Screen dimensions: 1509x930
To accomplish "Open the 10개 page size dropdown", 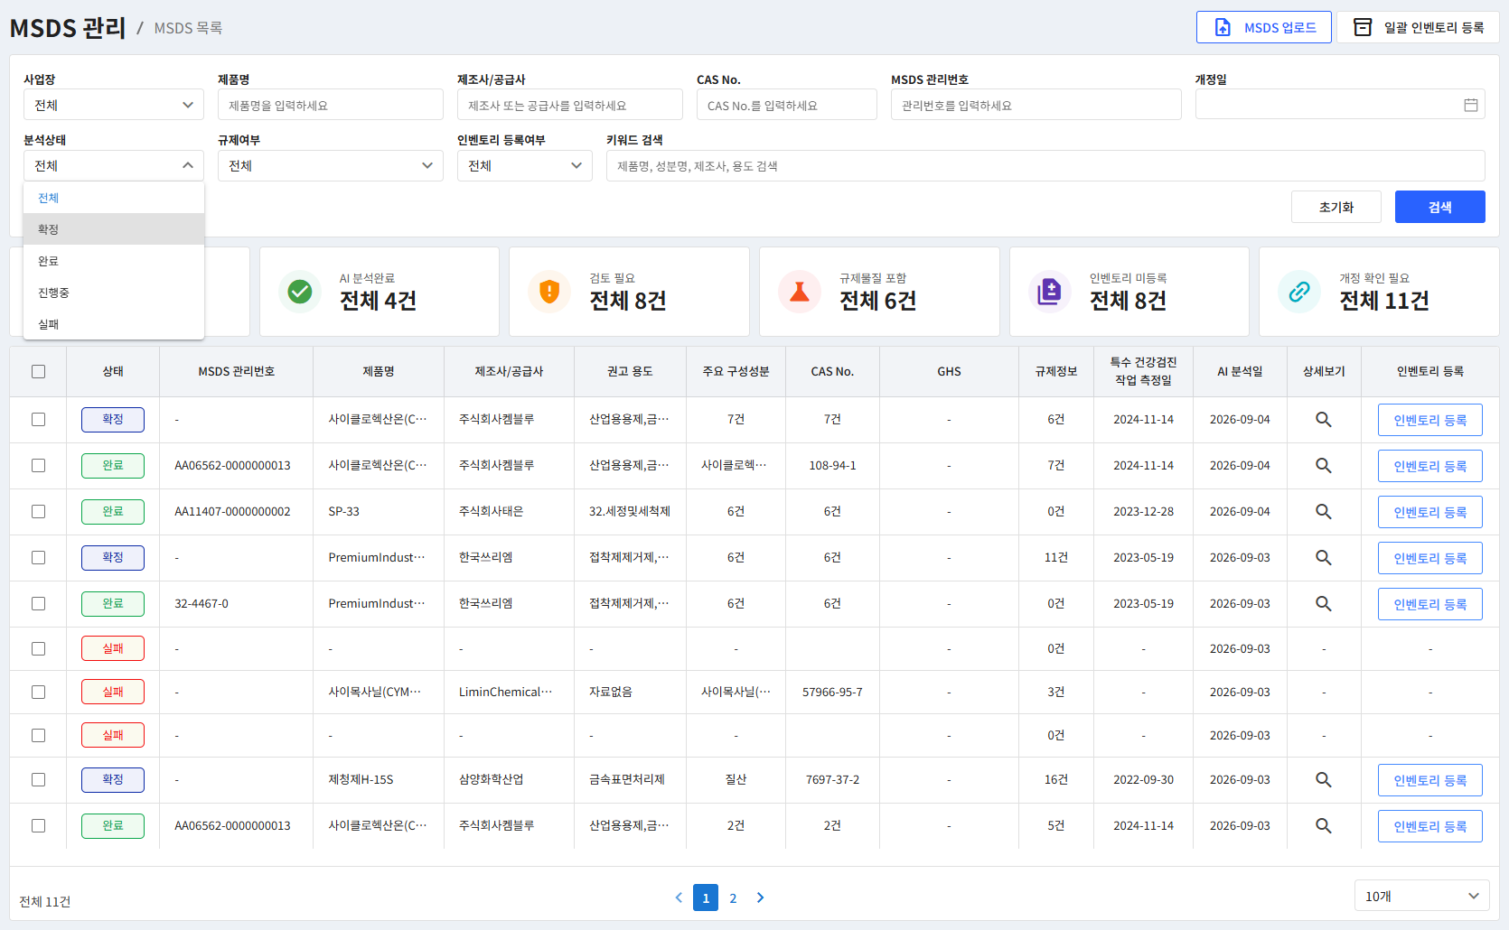I will [1421, 896].
